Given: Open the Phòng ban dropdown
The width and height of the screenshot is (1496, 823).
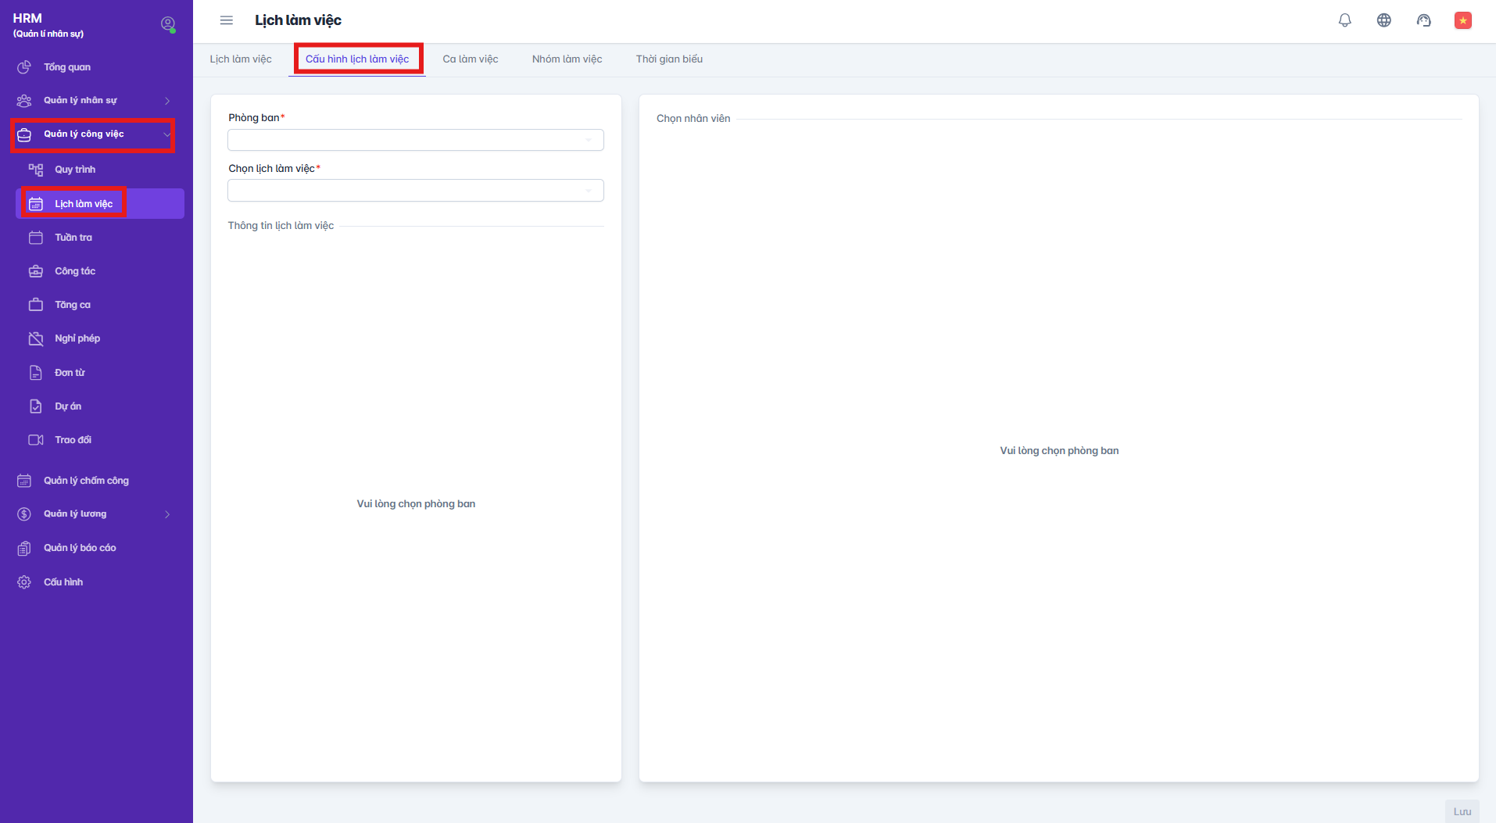Looking at the screenshot, I should pyautogui.click(x=415, y=140).
